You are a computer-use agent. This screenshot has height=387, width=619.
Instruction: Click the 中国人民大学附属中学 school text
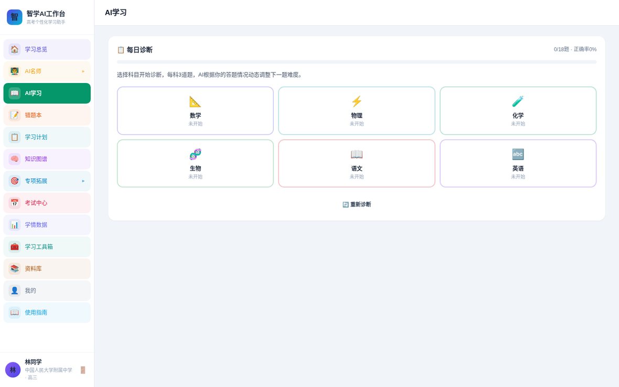[49, 370]
